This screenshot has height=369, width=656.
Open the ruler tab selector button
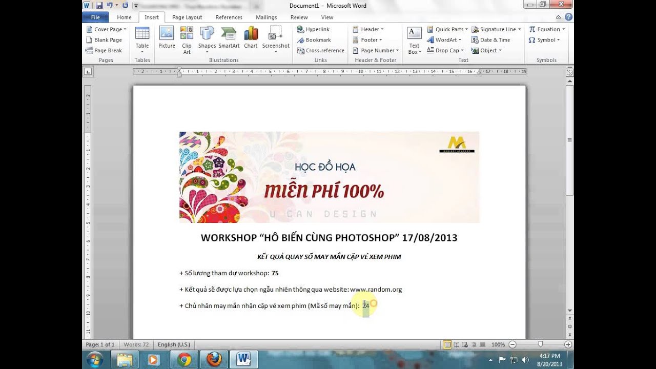tap(88, 72)
